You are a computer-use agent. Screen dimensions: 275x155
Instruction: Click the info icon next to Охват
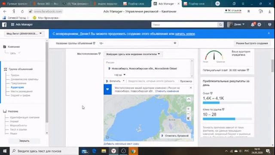[x=211, y=93]
